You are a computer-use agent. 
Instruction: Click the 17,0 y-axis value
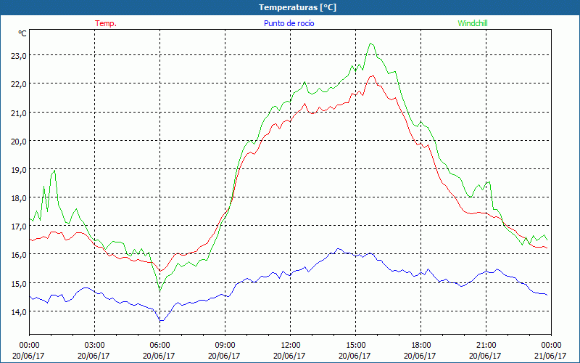coord(19,227)
